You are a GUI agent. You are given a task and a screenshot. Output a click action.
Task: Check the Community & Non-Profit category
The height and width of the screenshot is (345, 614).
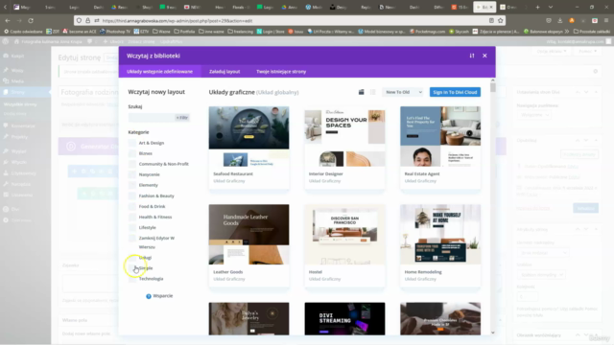(132, 164)
